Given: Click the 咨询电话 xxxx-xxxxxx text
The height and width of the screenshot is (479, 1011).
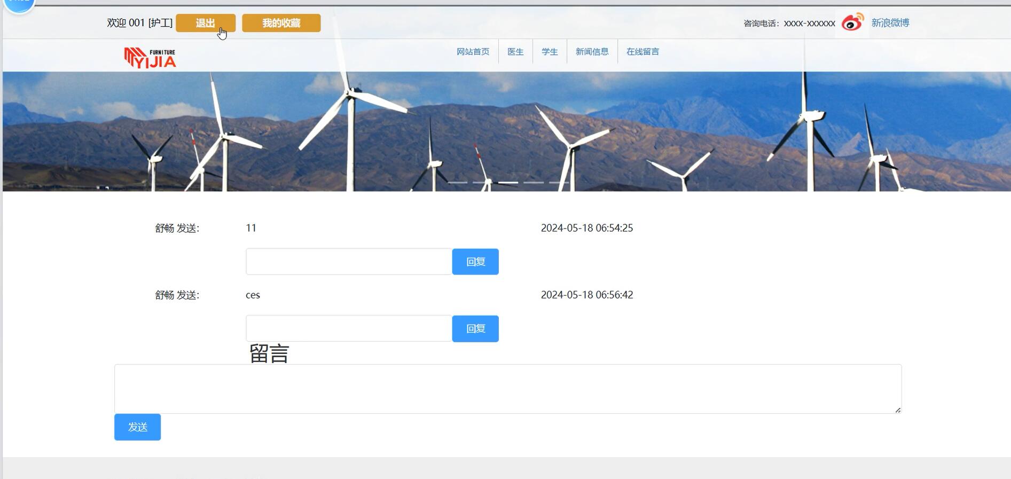Looking at the screenshot, I should coord(789,23).
